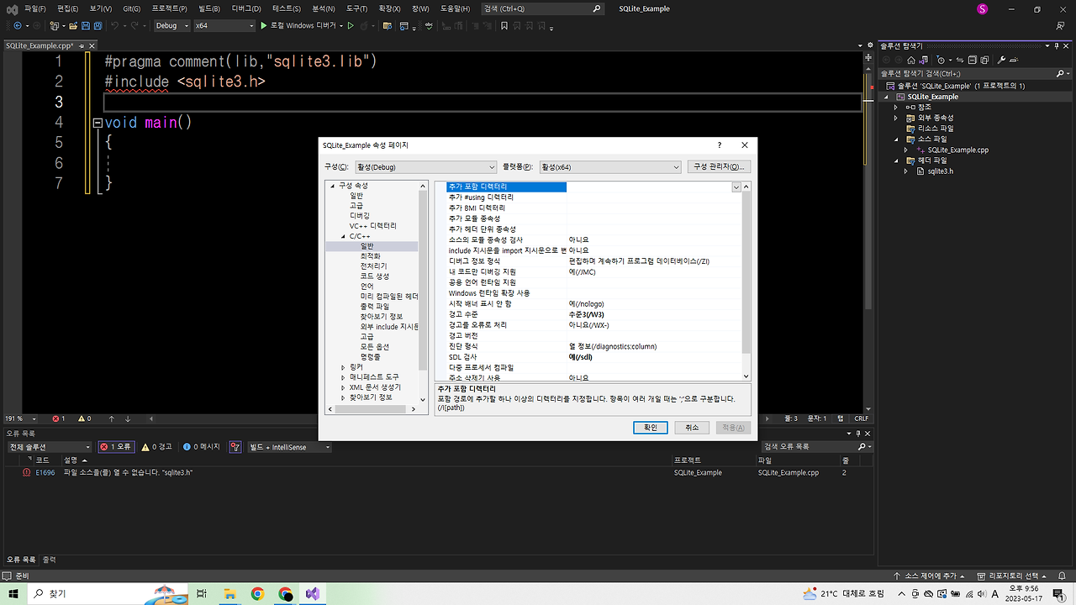Screen dimensions: 1076x605
Task: Open the 빌드(B) menu
Action: (209, 8)
